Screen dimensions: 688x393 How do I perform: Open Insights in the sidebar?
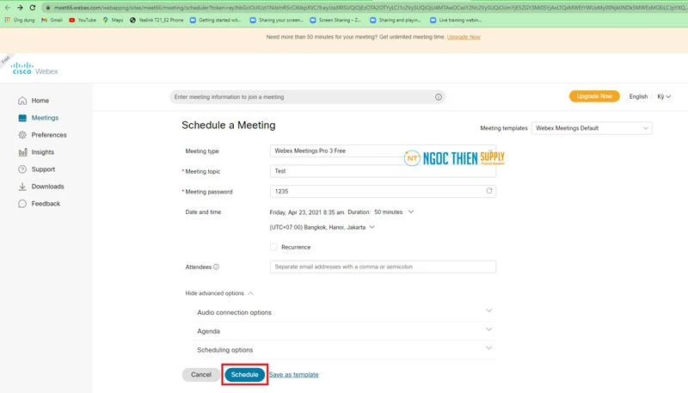pos(42,152)
